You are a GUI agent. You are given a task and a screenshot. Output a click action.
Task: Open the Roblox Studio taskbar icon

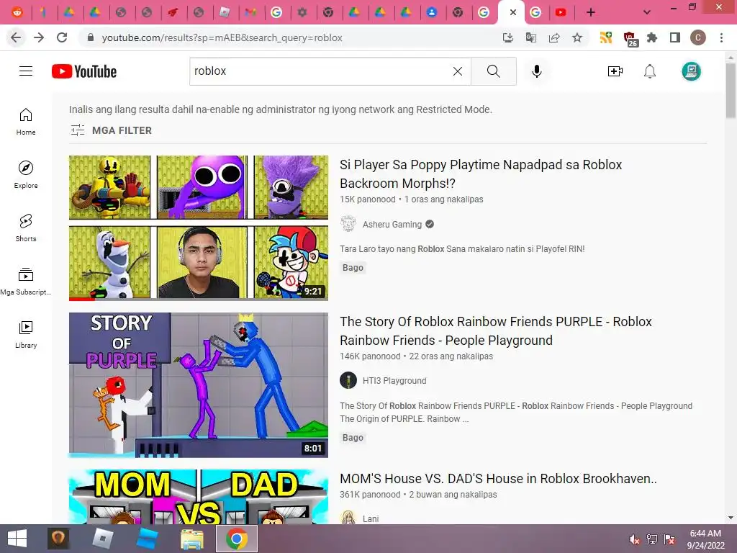(147, 539)
